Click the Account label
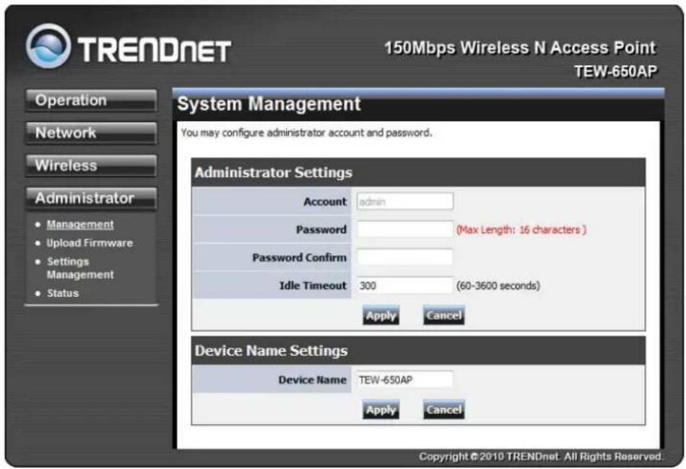Image resolution: width=686 pixels, height=469 pixels. (325, 202)
